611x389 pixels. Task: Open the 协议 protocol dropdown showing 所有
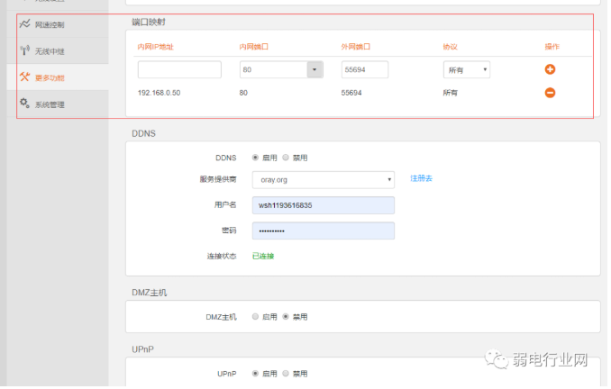click(466, 69)
